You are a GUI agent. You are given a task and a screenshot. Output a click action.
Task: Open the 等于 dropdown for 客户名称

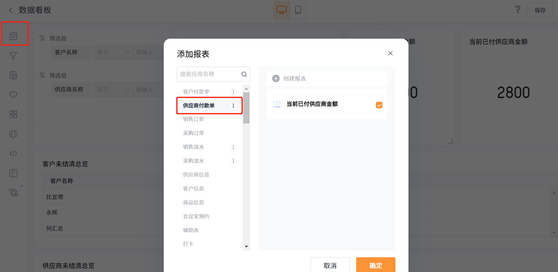pyautogui.click(x=113, y=53)
